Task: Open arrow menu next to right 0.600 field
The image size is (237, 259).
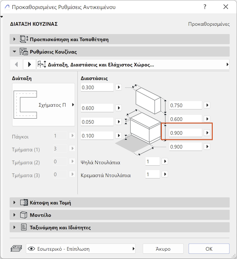Action: [207, 119]
